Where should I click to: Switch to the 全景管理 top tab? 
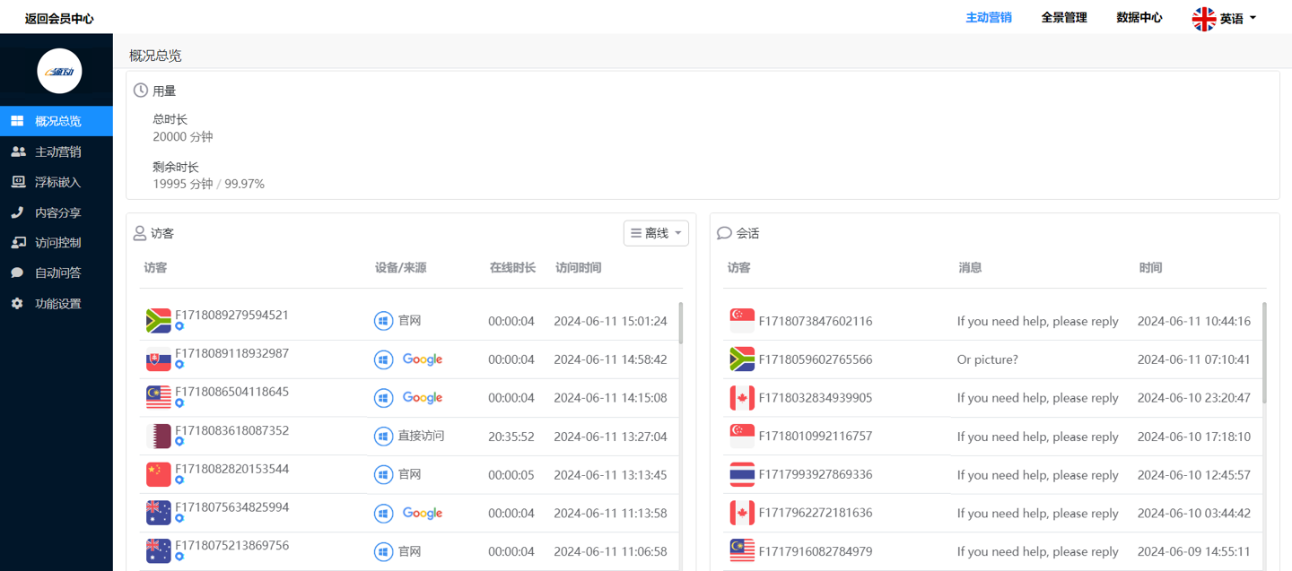(1063, 17)
